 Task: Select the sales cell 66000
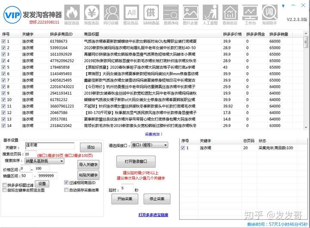275,41
